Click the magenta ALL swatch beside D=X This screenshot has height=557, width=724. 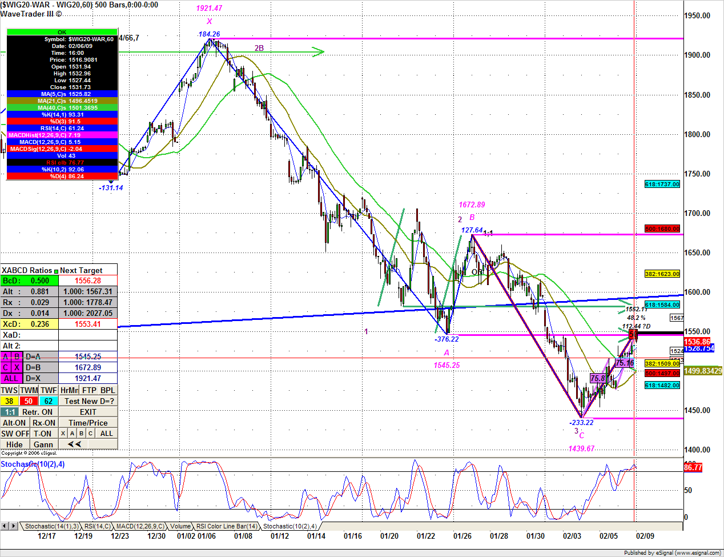point(11,378)
